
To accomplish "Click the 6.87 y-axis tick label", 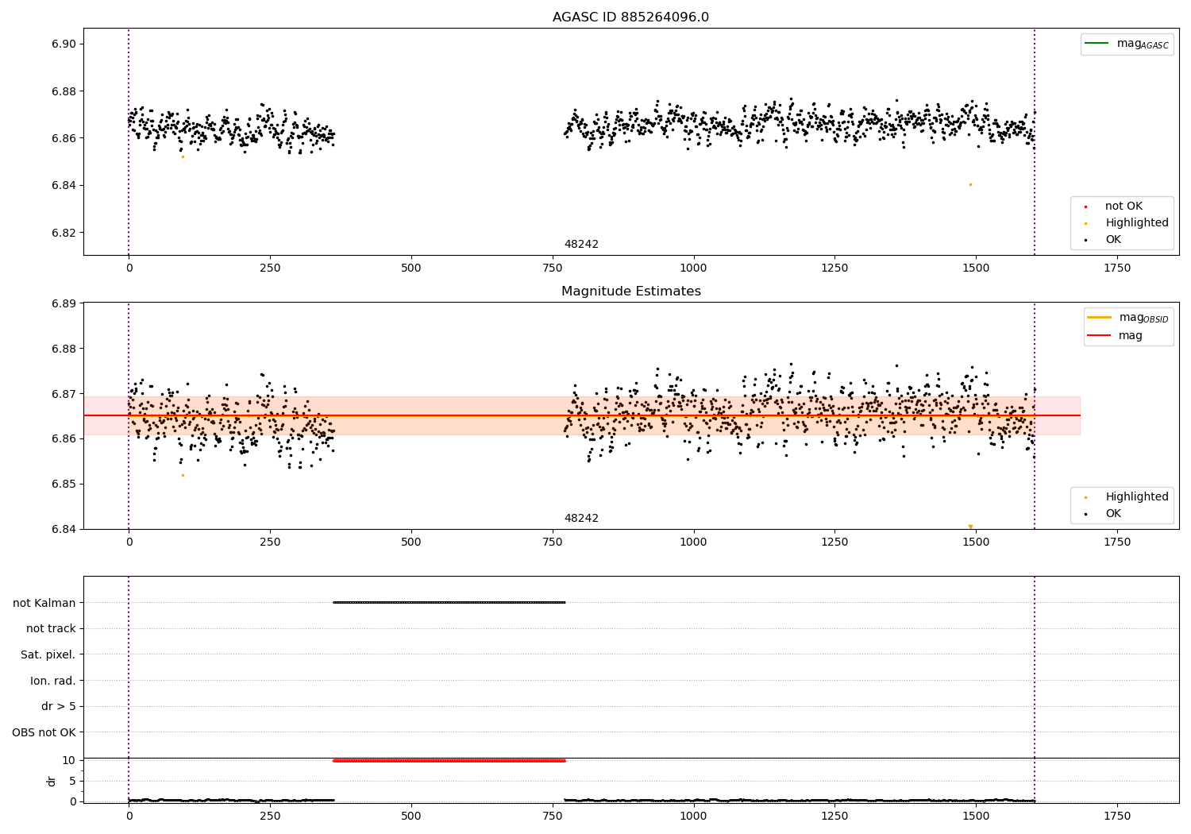I will tap(62, 394).
